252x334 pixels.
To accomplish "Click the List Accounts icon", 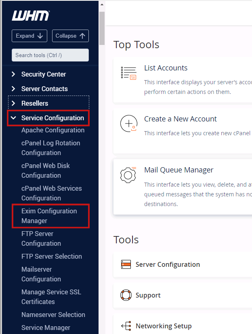I will click(128, 73).
